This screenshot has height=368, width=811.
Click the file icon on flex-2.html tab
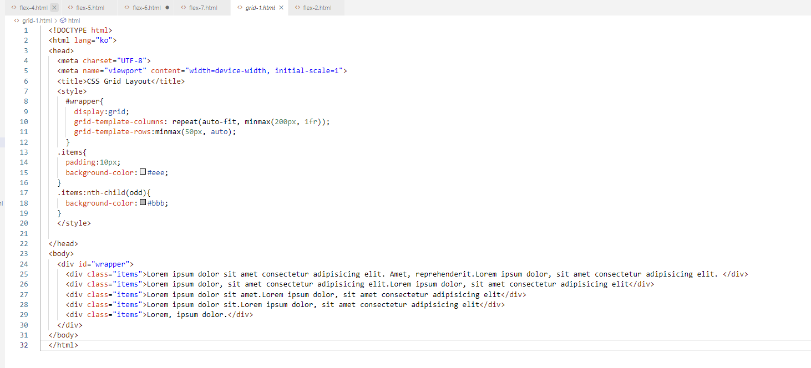coord(298,8)
